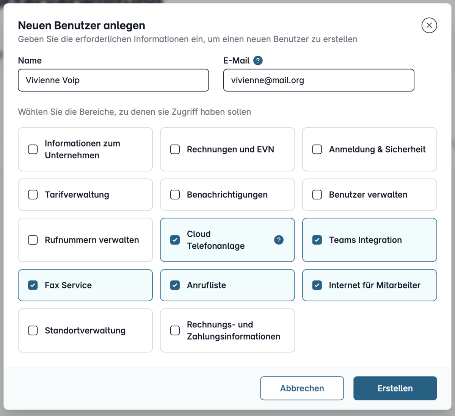Select the Tarifverwaltung access checkbox
Viewport: 455px width, 416px height.
pos(33,195)
